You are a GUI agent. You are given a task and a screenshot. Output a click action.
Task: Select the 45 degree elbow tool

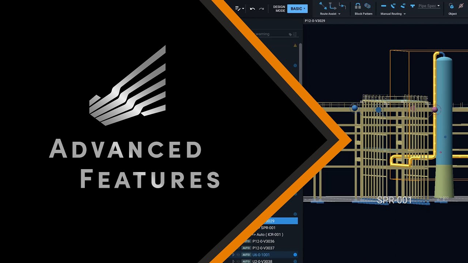coord(403,6)
